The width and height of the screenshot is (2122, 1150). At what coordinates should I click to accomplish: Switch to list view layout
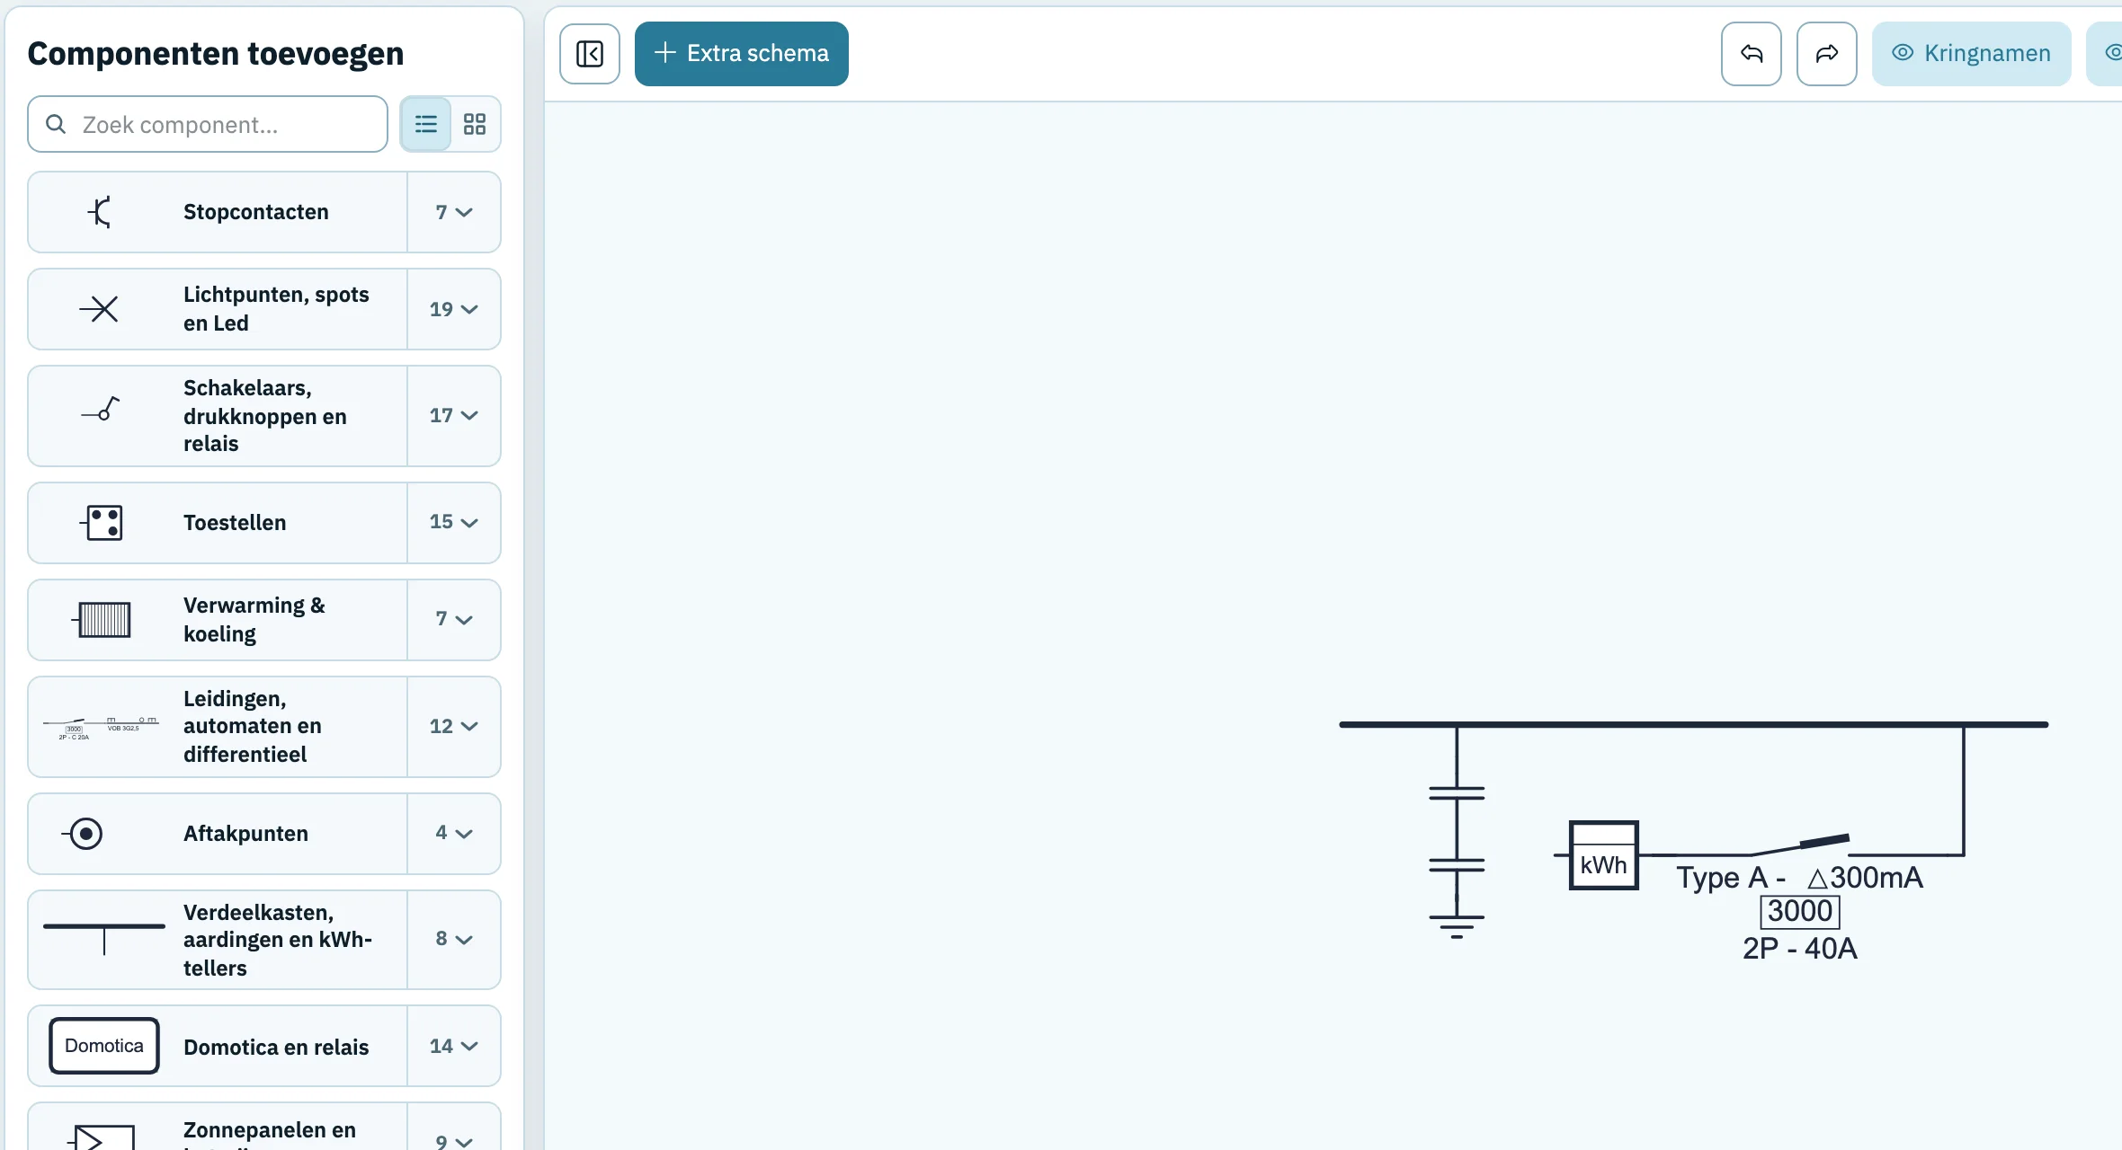(426, 124)
